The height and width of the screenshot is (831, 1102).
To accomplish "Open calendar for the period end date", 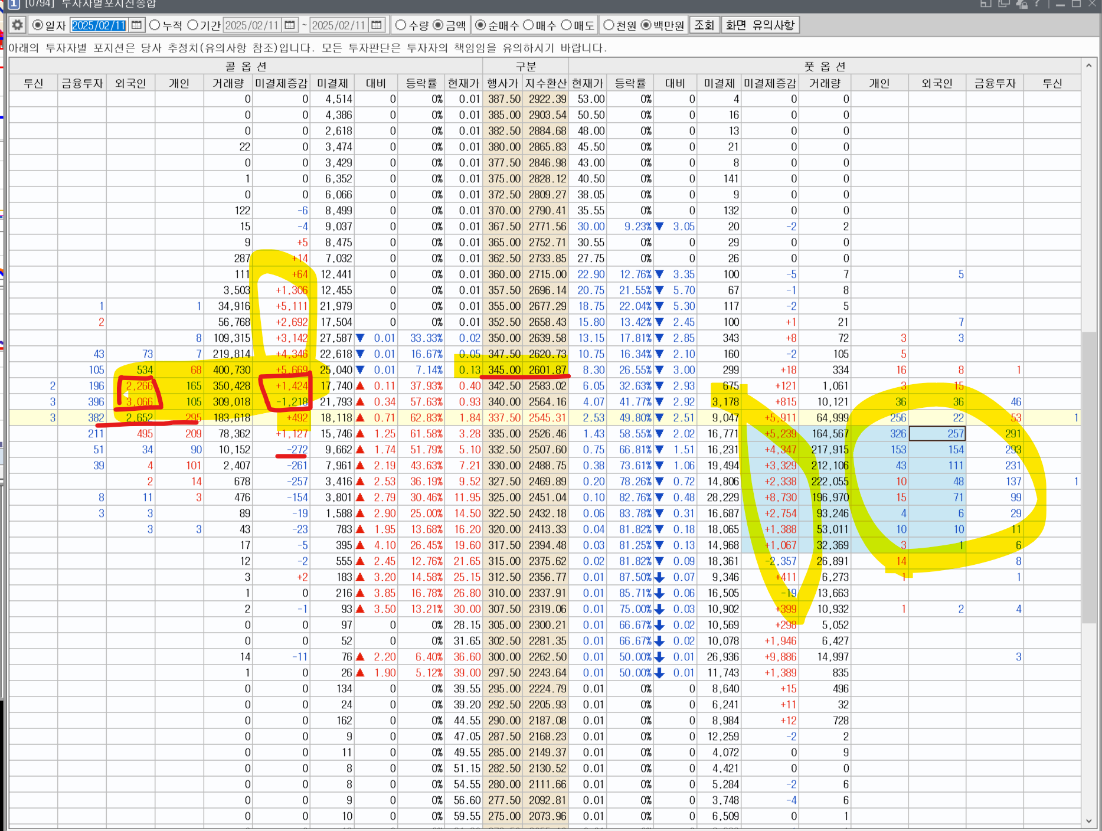I will pos(377,25).
